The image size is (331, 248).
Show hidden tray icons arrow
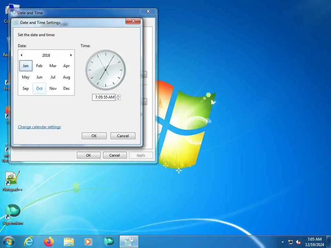pyautogui.click(x=283, y=242)
